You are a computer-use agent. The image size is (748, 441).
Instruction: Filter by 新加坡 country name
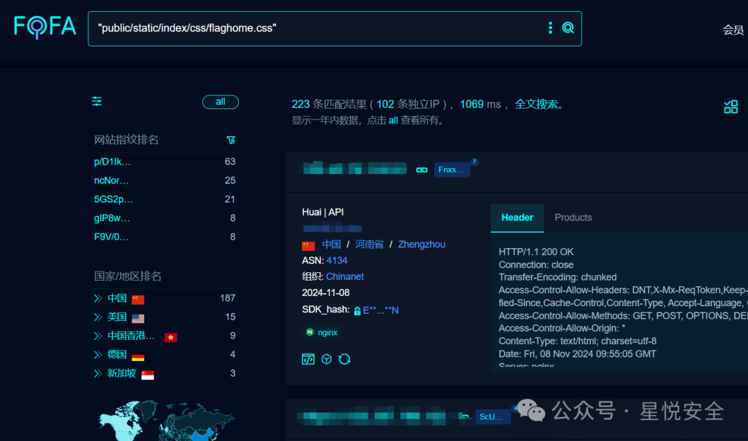122,373
